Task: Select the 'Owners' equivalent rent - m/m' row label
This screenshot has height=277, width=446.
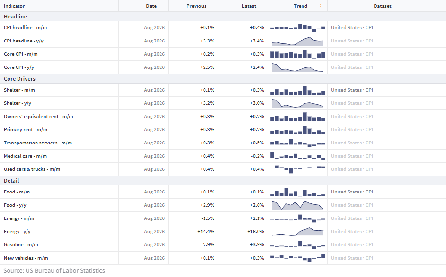Action: click(x=38, y=116)
